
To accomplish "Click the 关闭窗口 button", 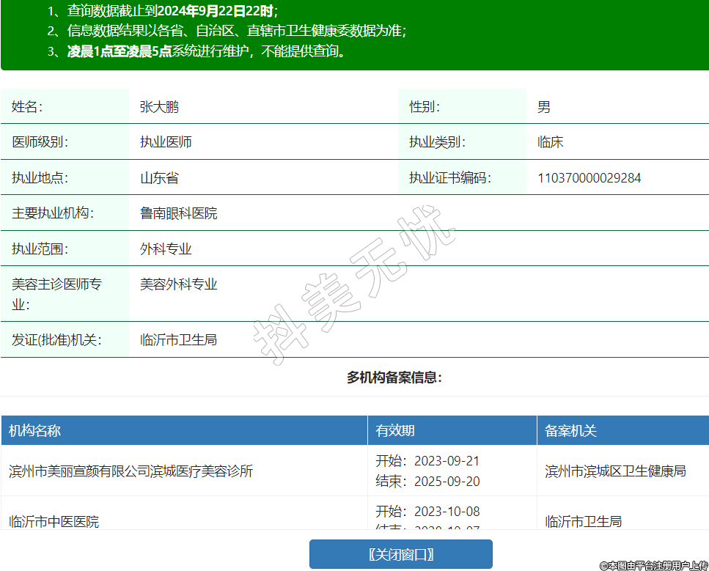I will 400,554.
